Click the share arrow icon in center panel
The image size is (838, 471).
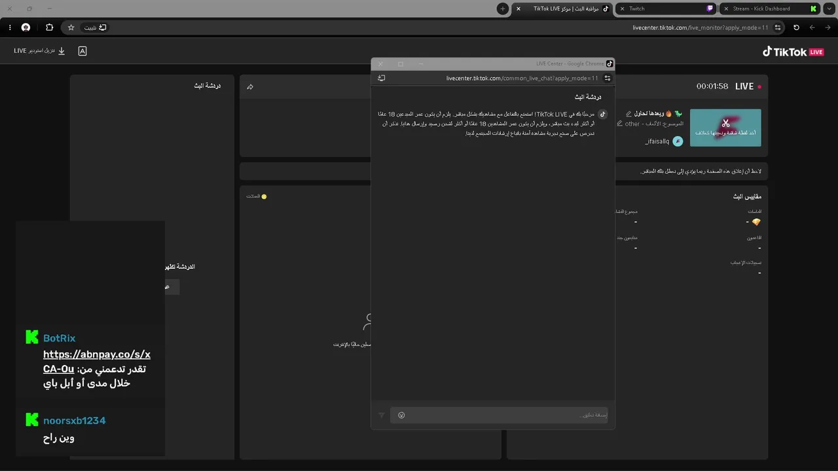pyautogui.click(x=250, y=87)
